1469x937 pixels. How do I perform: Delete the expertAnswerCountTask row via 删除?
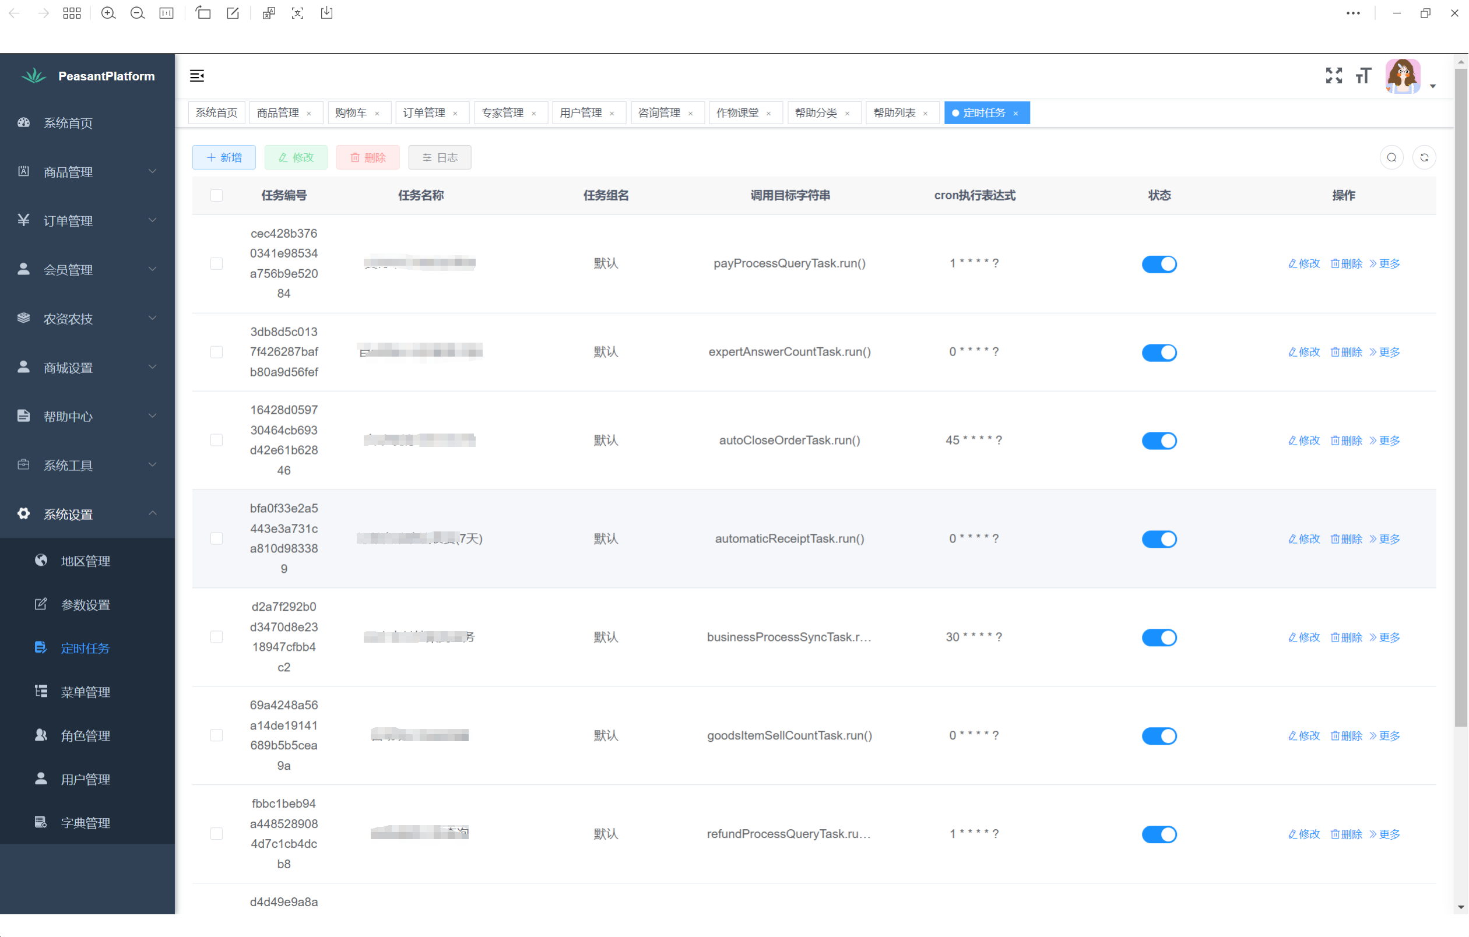[x=1346, y=352]
